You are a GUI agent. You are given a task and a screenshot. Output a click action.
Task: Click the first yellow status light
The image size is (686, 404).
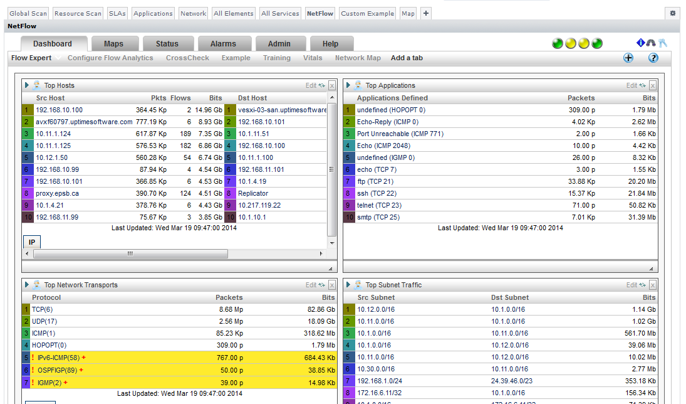tap(571, 43)
